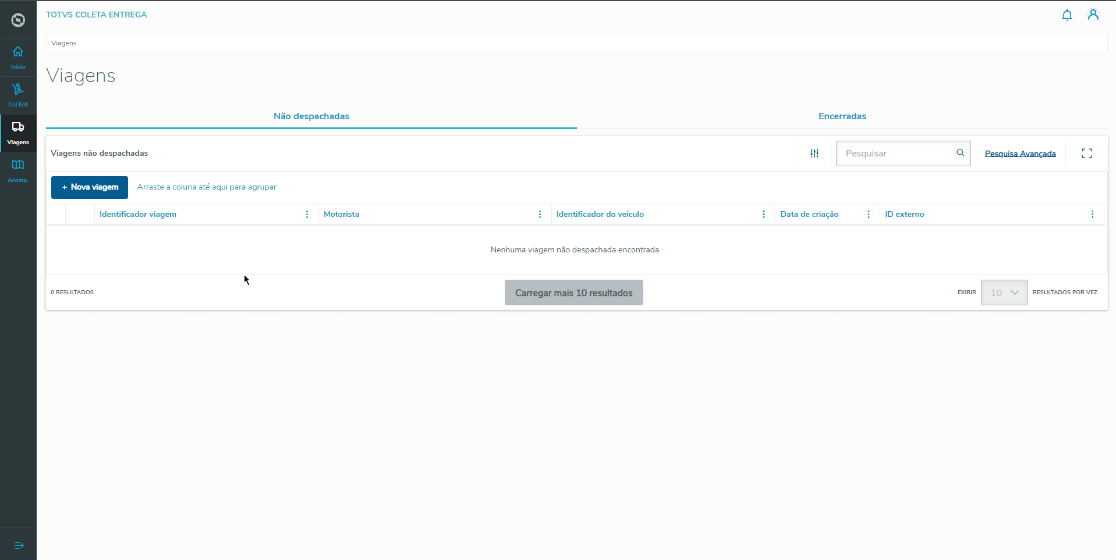Click Viagens breadcrumb

(x=63, y=43)
